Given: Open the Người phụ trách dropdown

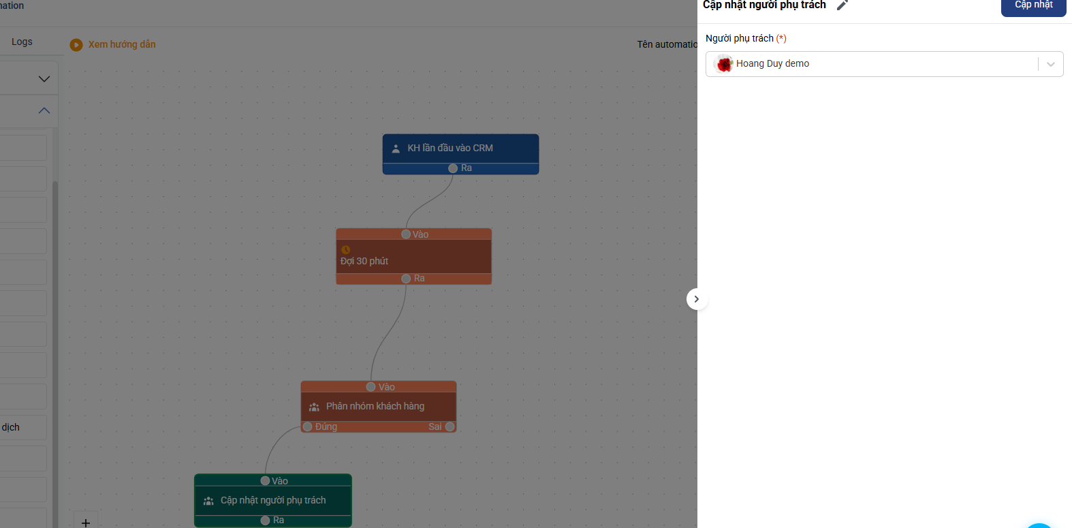Looking at the screenshot, I should point(1050,64).
